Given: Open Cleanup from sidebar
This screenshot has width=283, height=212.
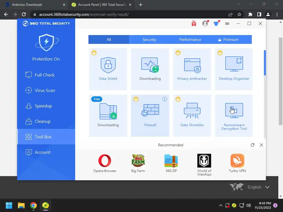Looking at the screenshot, I should 46,121.
